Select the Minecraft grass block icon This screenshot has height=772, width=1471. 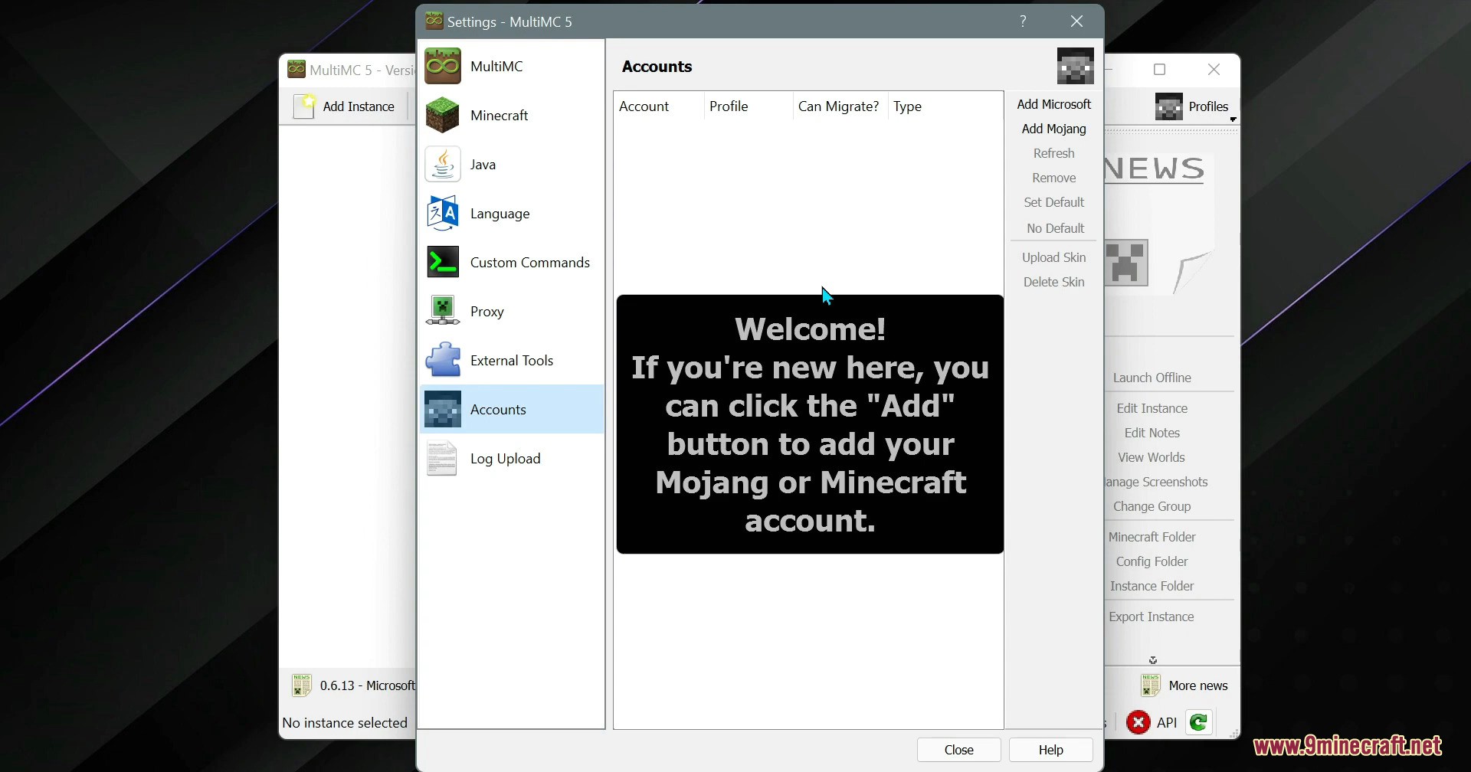click(x=443, y=116)
